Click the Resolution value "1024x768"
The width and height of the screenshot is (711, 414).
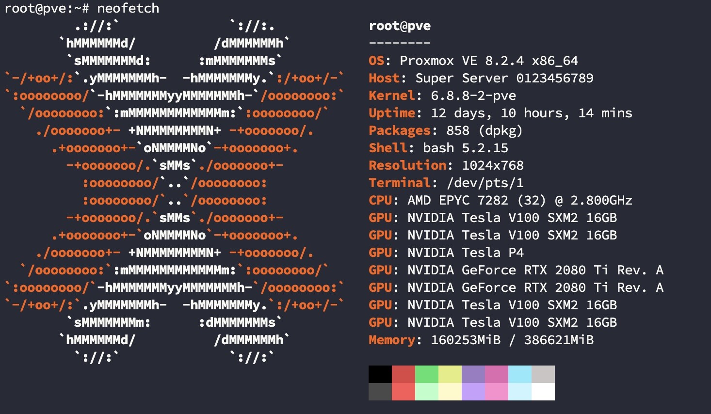click(x=493, y=166)
